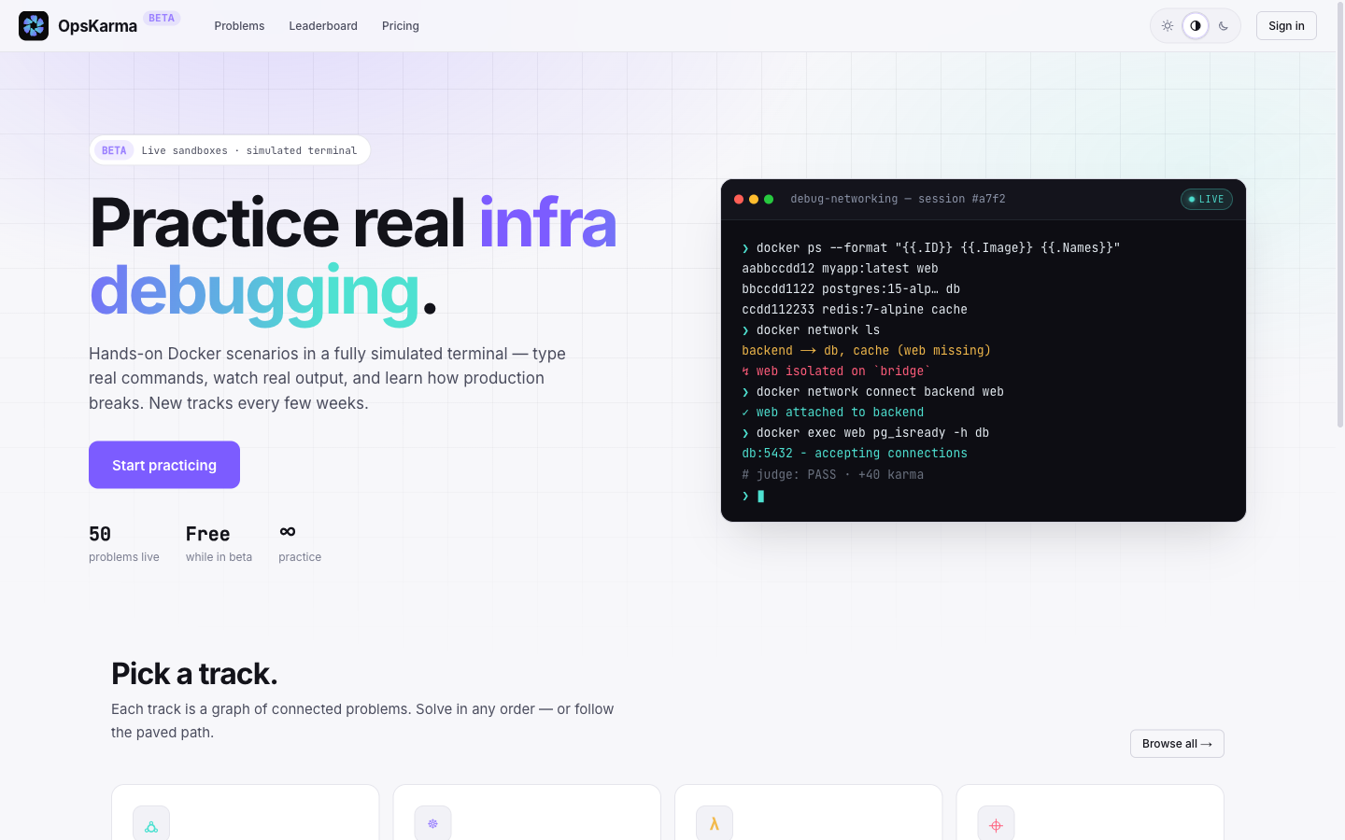Click the "Pick a track." heading
1345x840 pixels.
[194, 674]
